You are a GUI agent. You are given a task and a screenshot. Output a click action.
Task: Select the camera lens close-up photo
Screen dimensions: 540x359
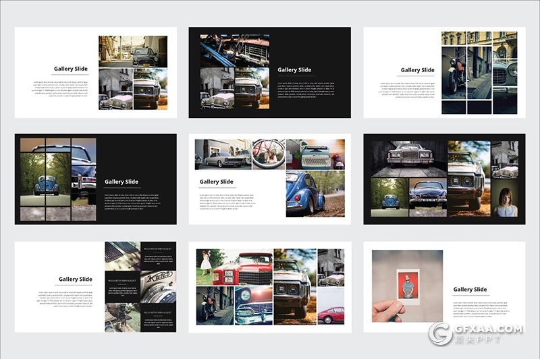point(158,287)
